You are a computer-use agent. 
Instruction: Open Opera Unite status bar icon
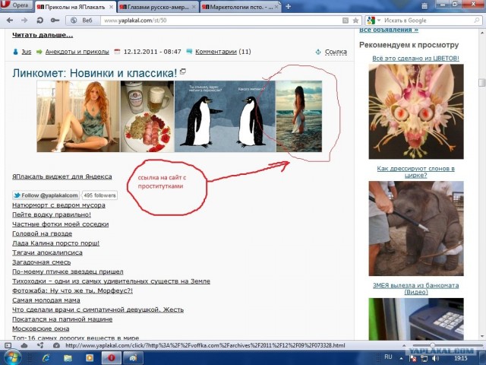tap(40, 345)
